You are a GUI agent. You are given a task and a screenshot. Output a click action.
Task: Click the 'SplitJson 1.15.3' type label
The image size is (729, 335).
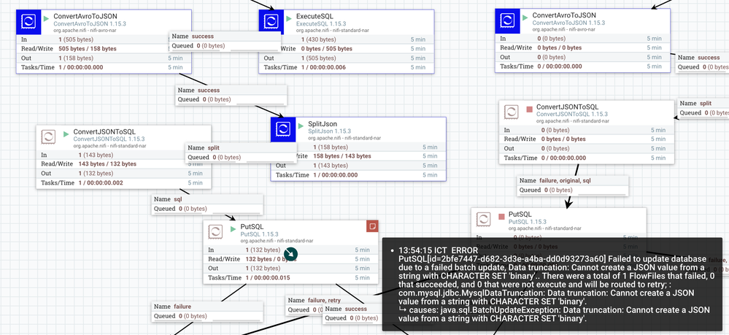click(x=330, y=131)
